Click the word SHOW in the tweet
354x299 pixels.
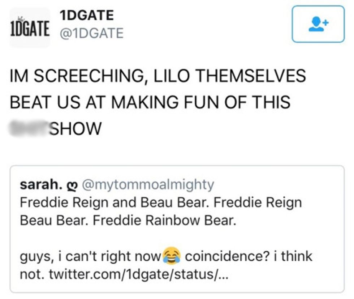(75, 128)
